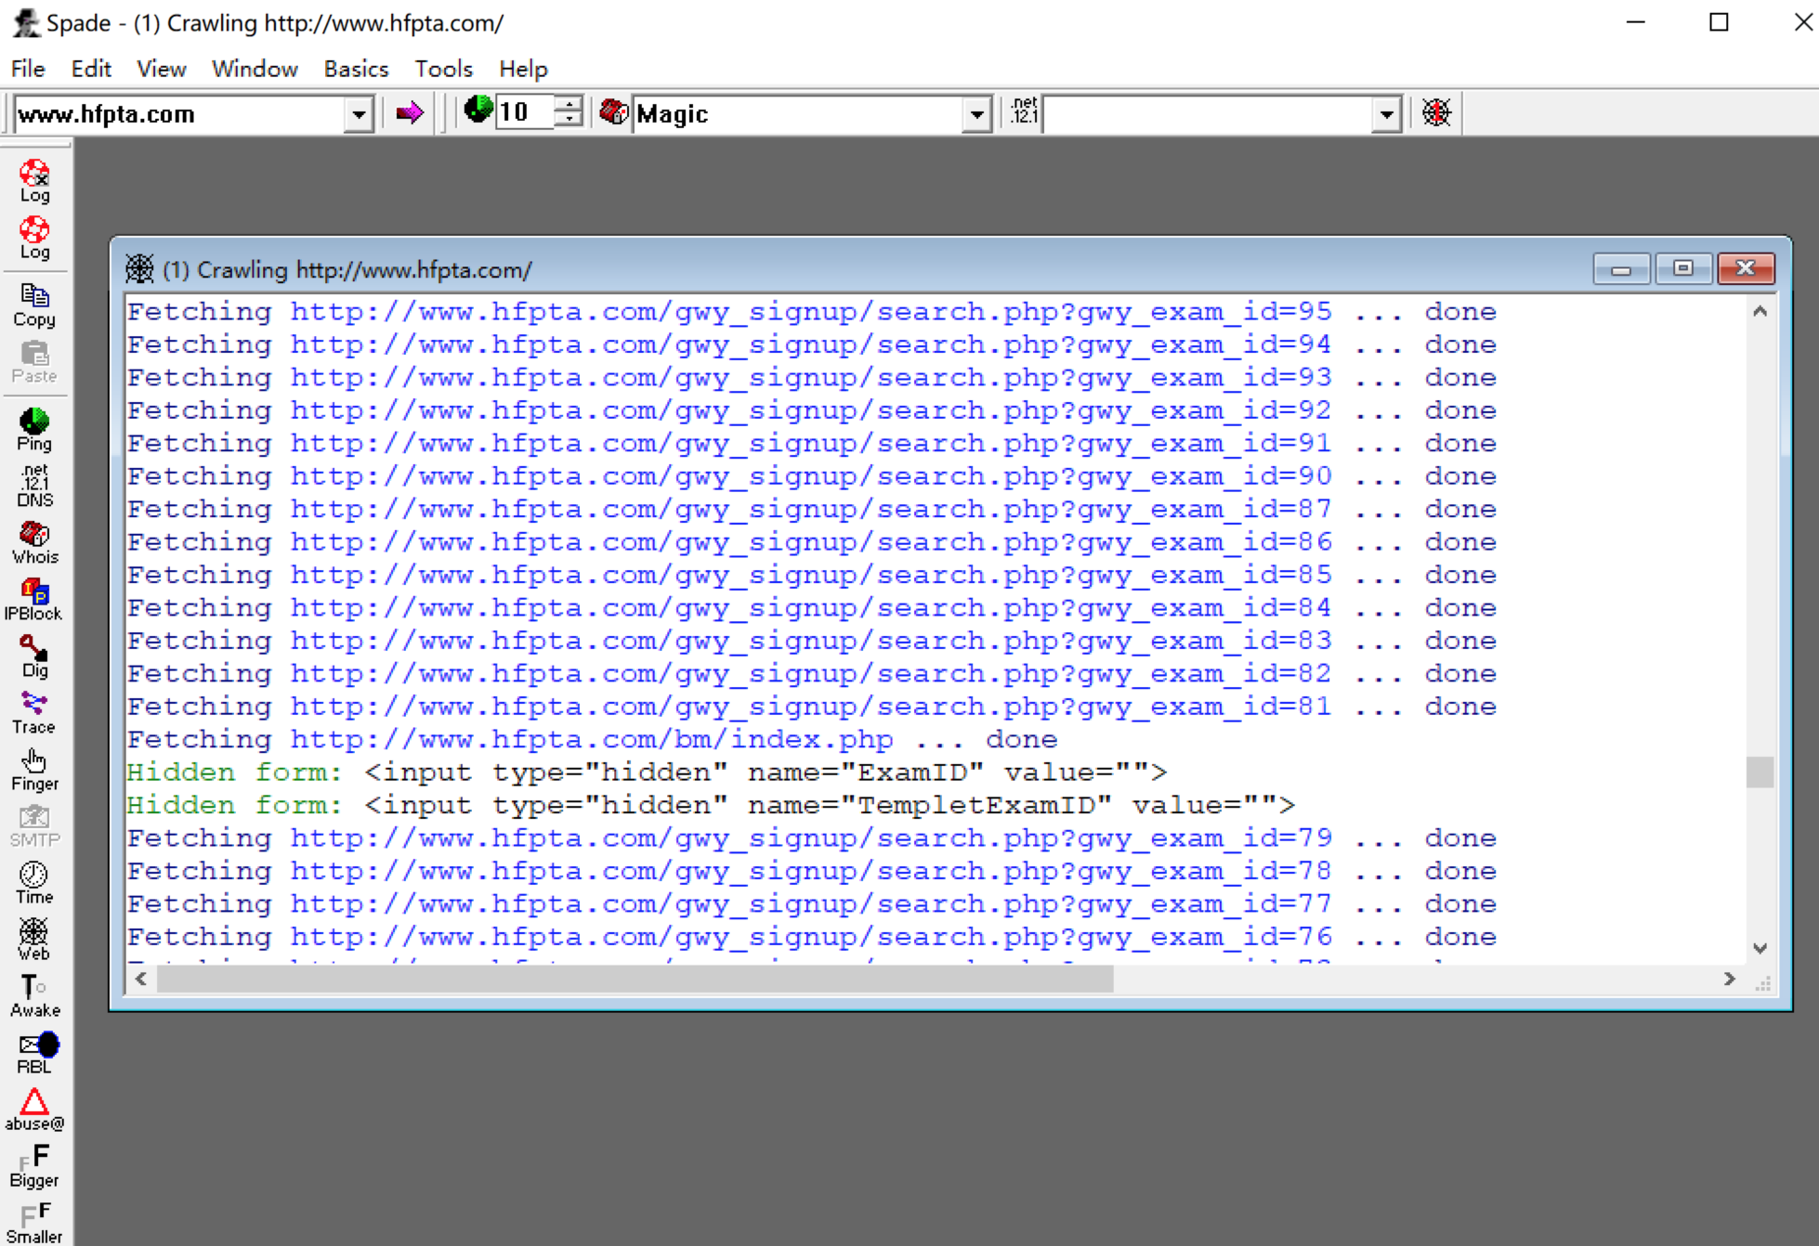
Task: Open the DNS lookup tool
Action: [34, 486]
